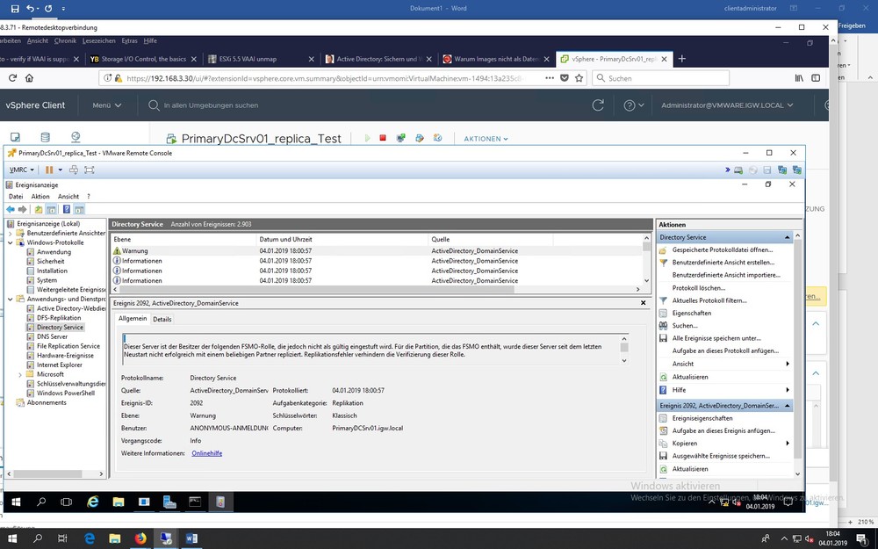
Task: Select DNS Server log in the tree
Action: click(52, 336)
